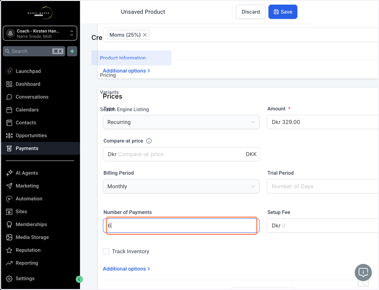Remove the Moms (25%) tax tag
This screenshot has width=379, height=290.
145,35
